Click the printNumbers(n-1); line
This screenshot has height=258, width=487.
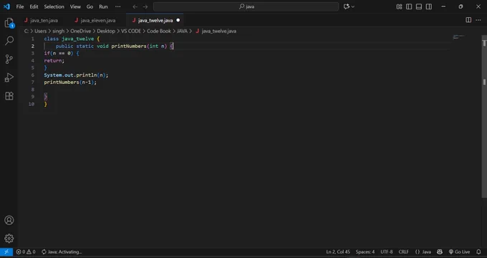pos(70,82)
